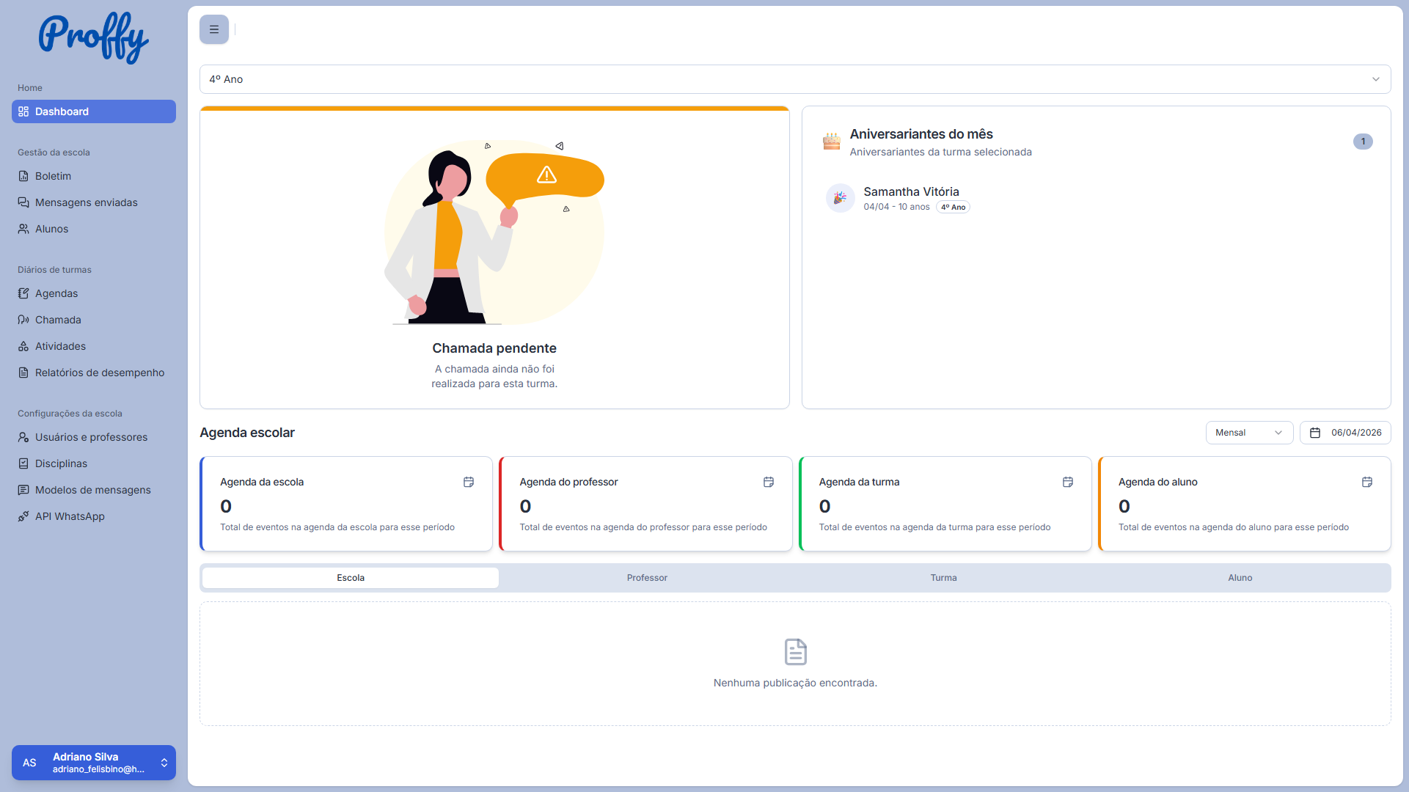
Task: Open the 06/04/2026 date picker
Action: [1345, 433]
